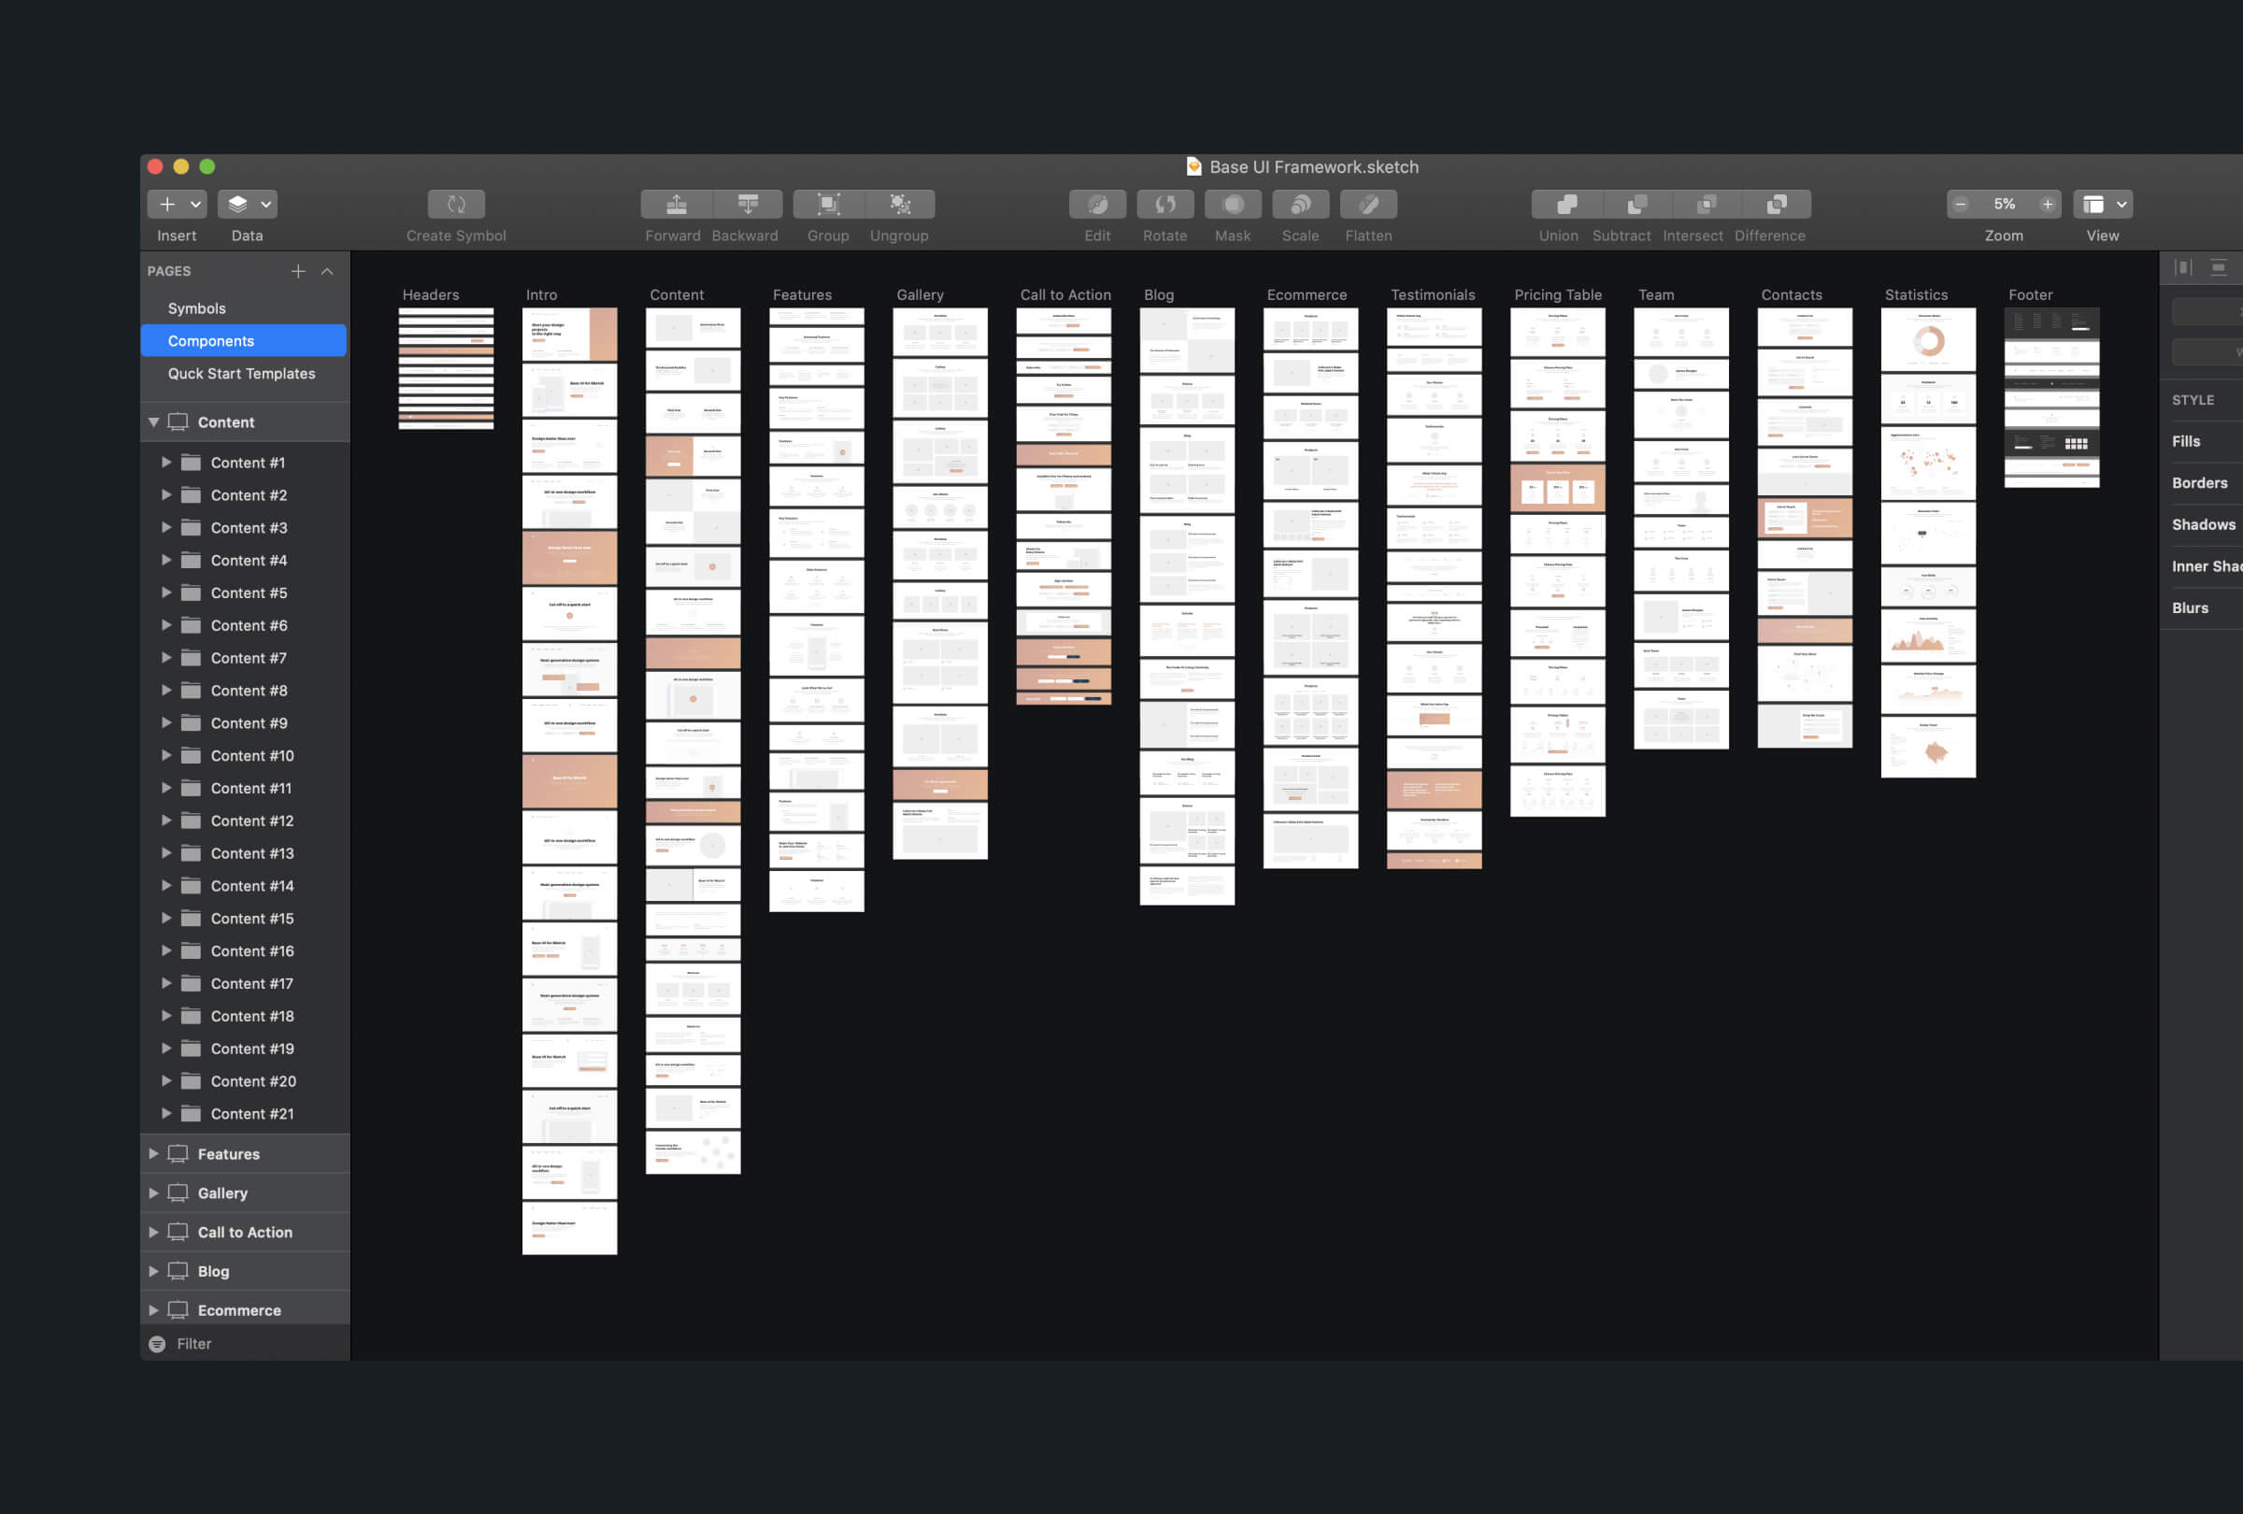
Task: Open the Quck Start Templates page
Action: pyautogui.click(x=241, y=374)
